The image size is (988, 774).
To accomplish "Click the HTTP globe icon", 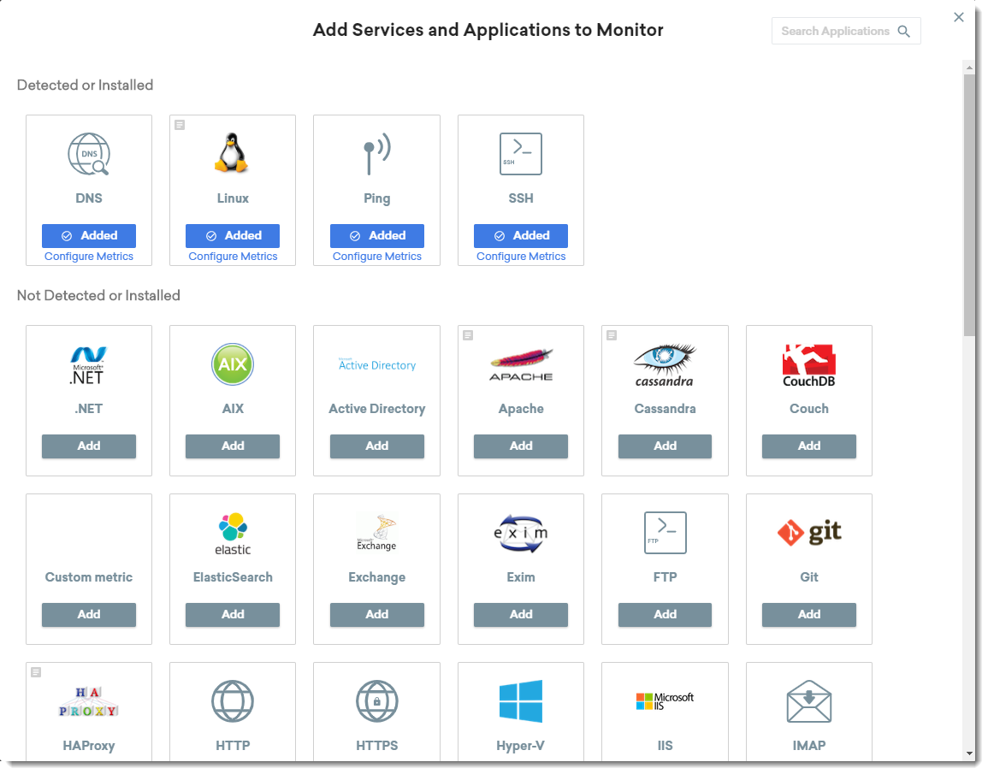I will click(233, 701).
